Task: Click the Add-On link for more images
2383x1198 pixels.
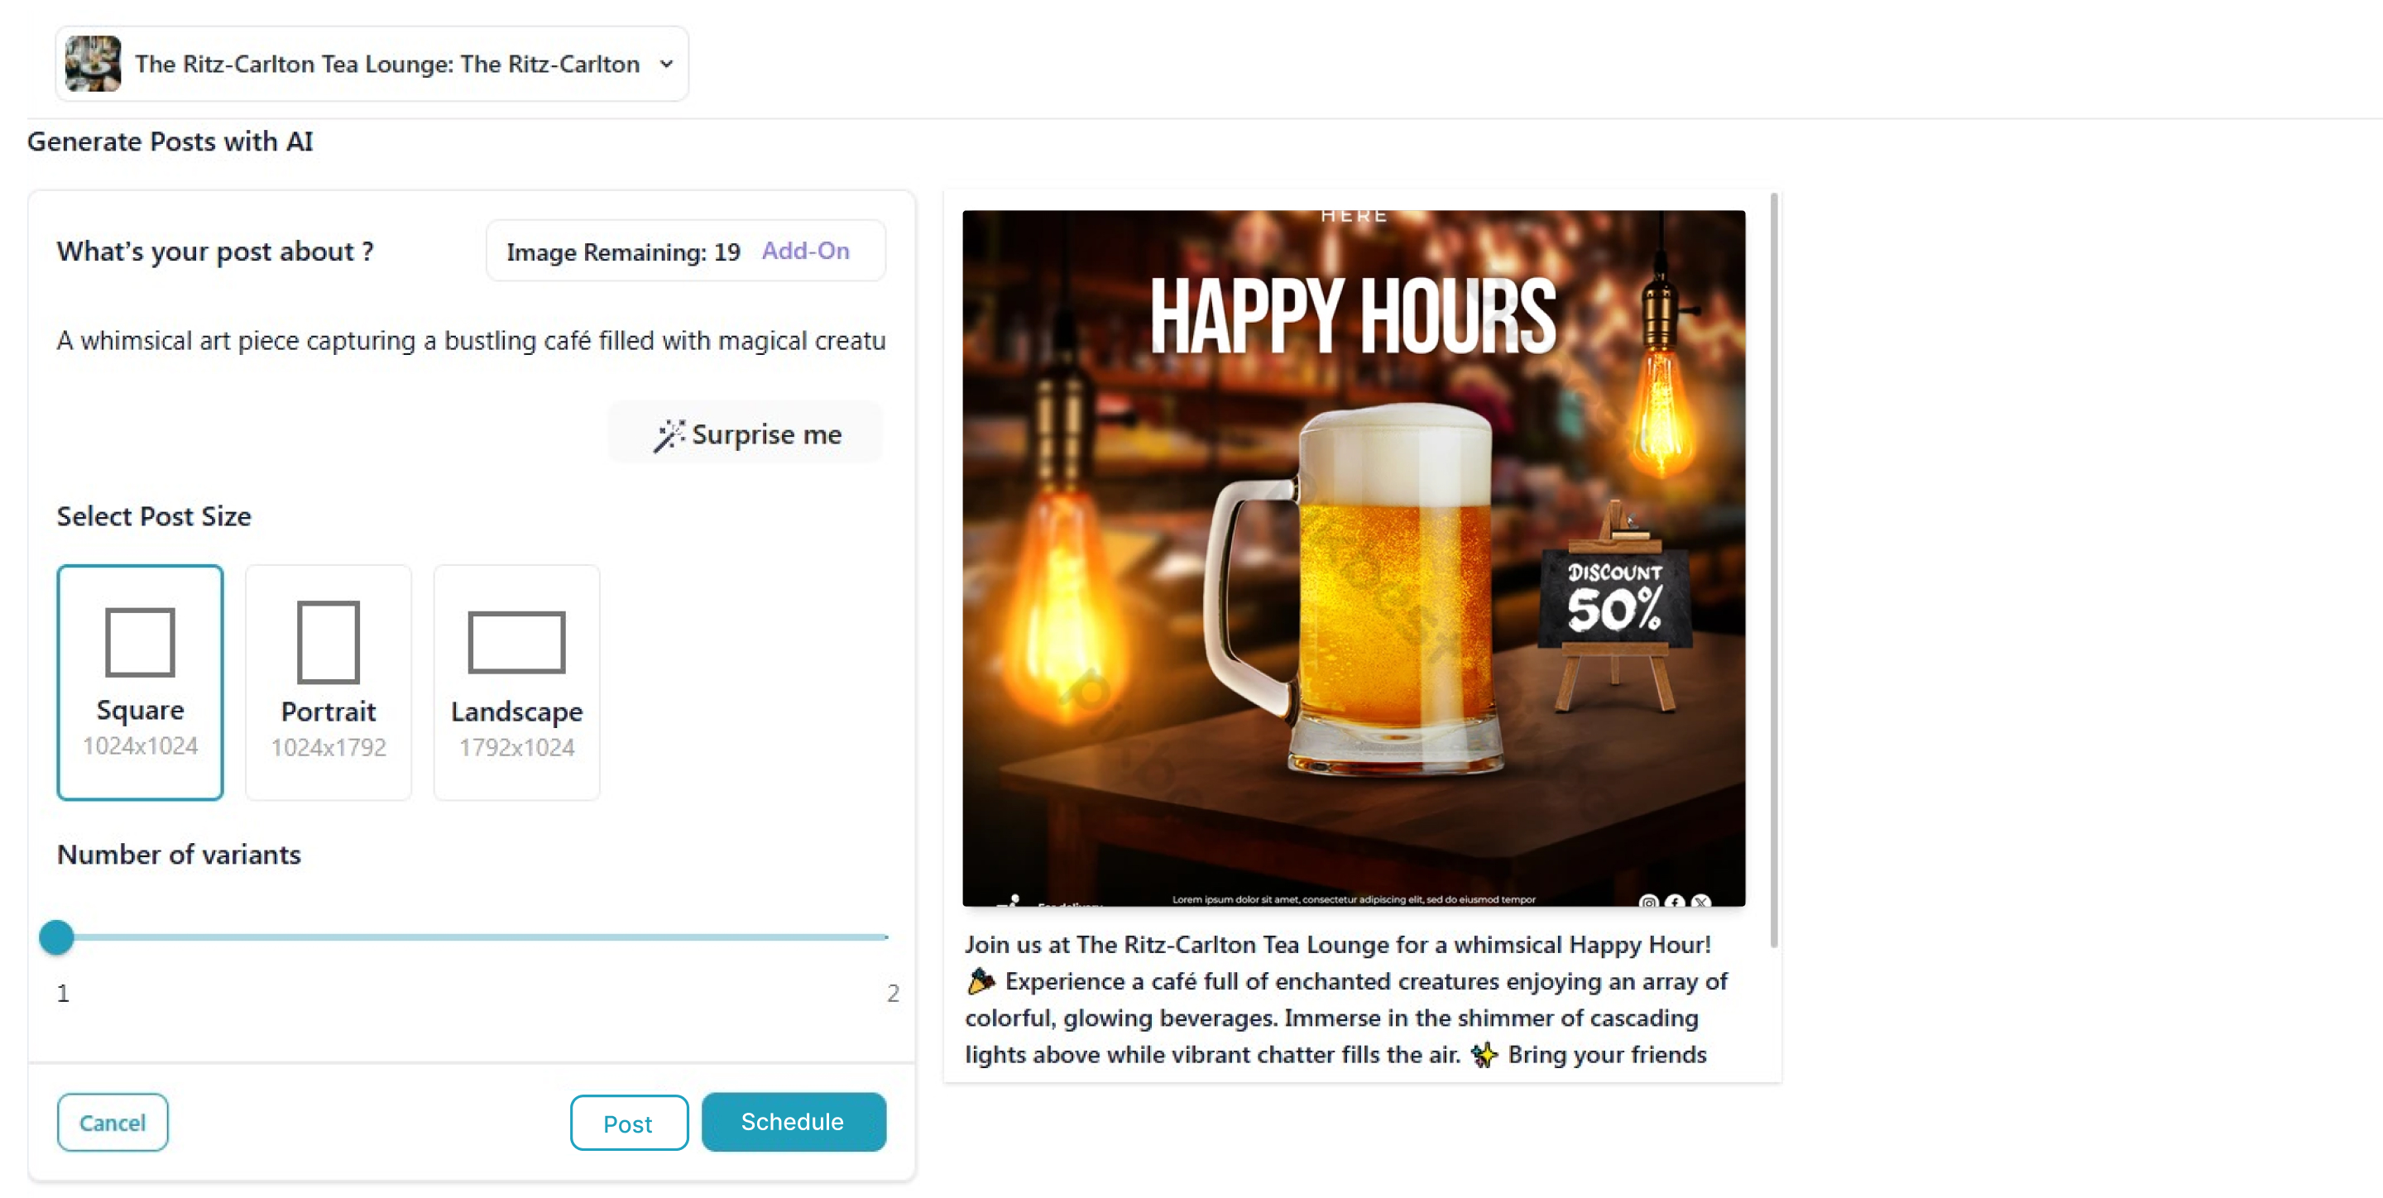Action: (805, 251)
